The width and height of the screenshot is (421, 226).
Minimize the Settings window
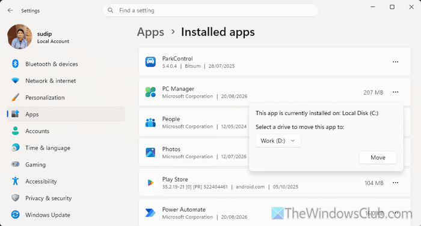point(373,7)
